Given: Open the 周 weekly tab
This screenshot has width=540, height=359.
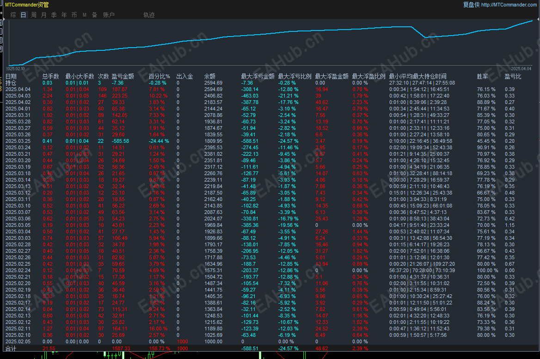Looking at the screenshot, I should (x=33, y=15).
